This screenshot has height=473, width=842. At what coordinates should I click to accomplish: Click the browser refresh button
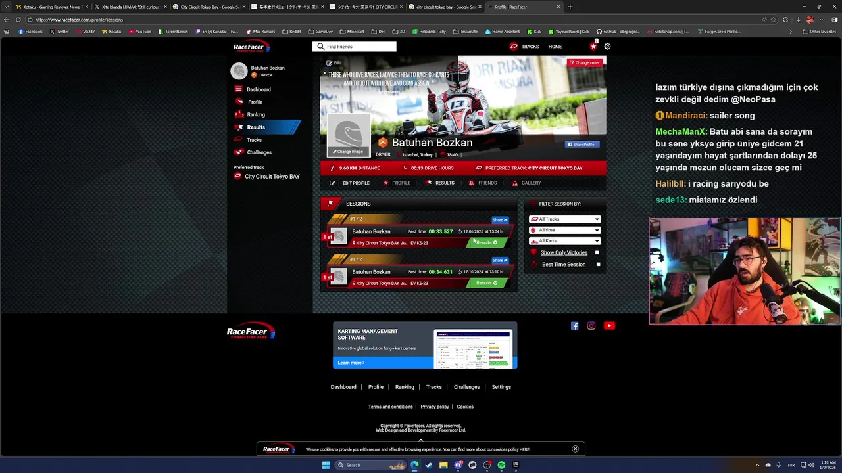(x=18, y=20)
